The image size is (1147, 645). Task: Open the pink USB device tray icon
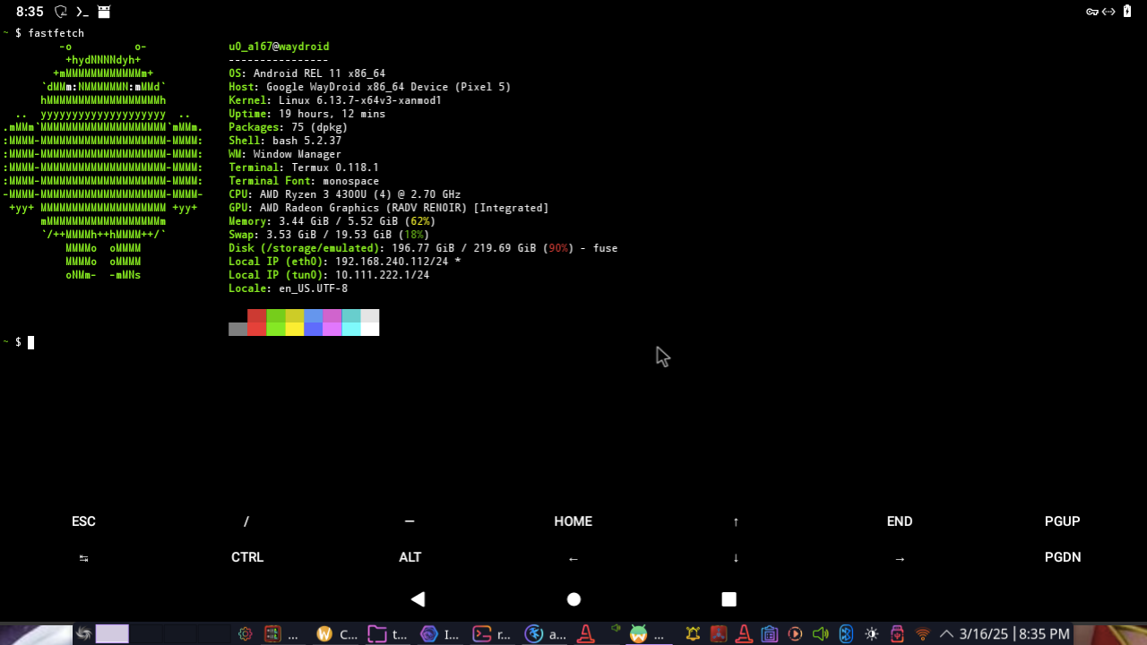(x=897, y=634)
